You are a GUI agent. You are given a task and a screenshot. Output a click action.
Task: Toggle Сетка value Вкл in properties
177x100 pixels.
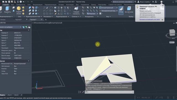pos(15,71)
